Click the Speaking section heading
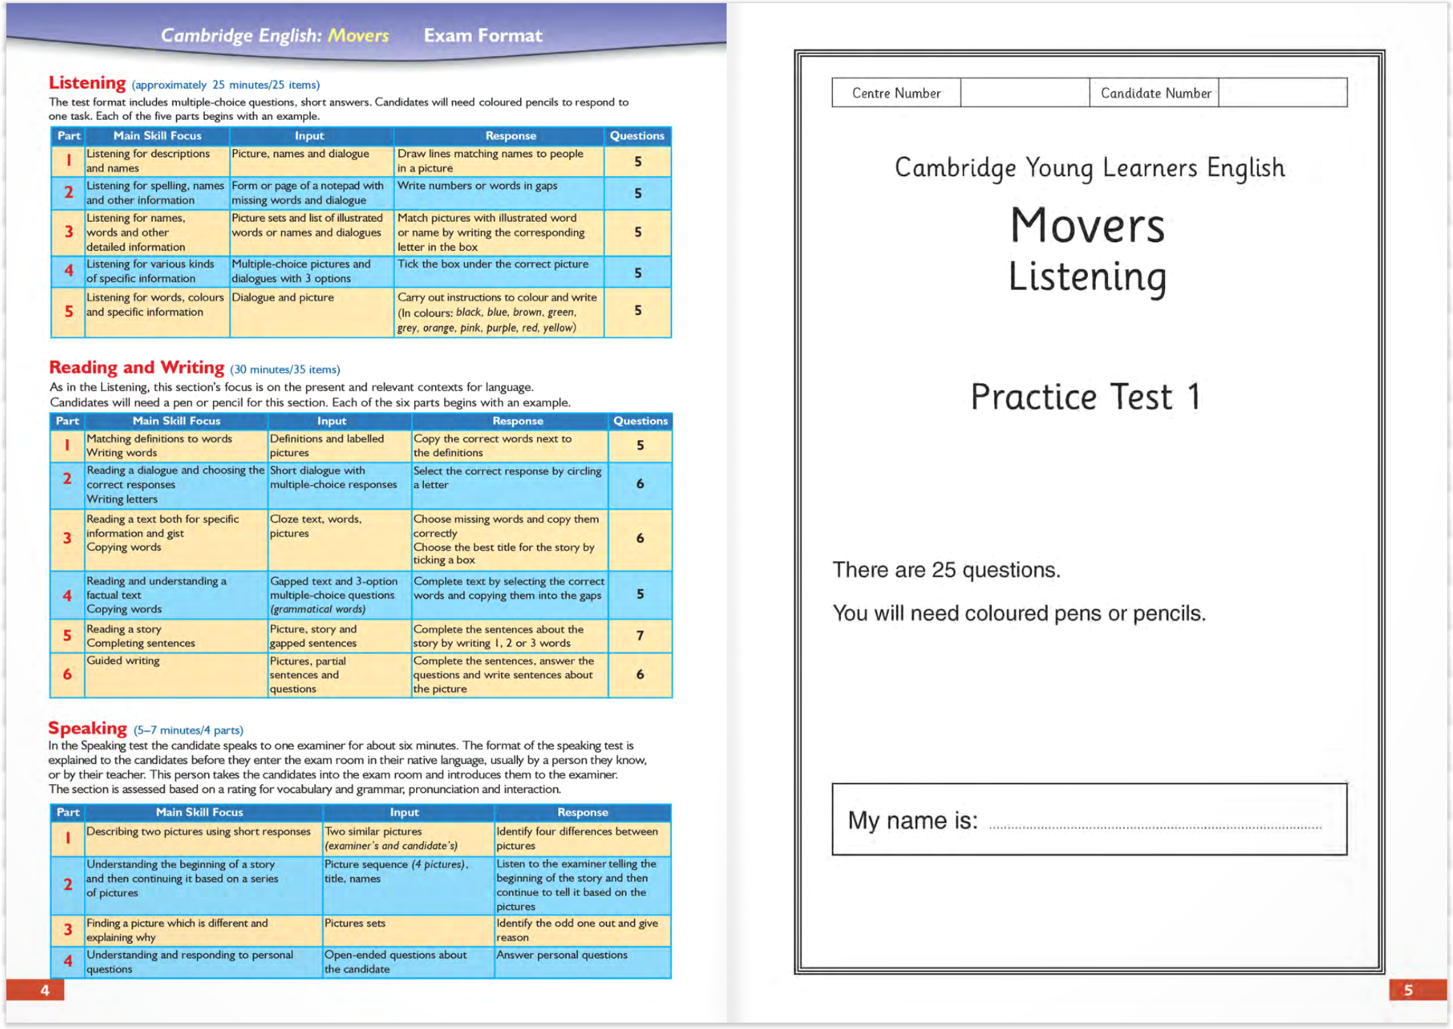The width and height of the screenshot is (1453, 1029). point(88,728)
